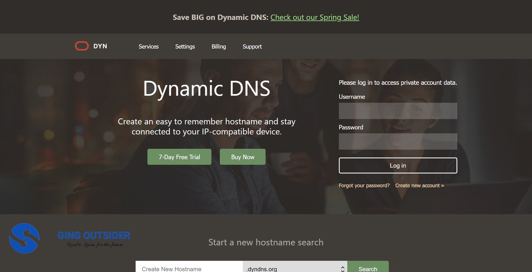This screenshot has width=532, height=272.
Task: Click the hostname Search button
Action: 368,267
